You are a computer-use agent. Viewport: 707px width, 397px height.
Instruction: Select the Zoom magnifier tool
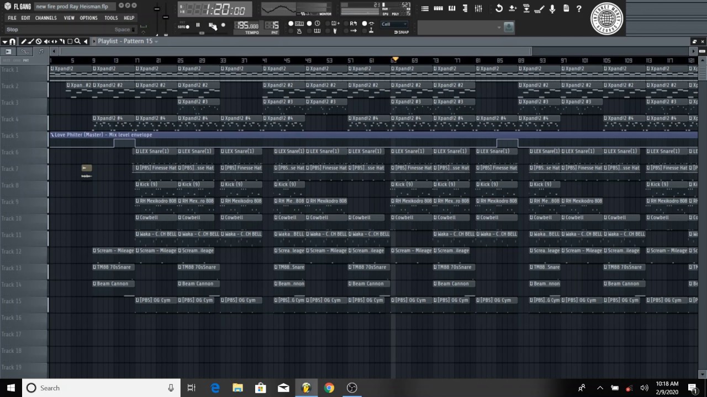[x=77, y=41]
